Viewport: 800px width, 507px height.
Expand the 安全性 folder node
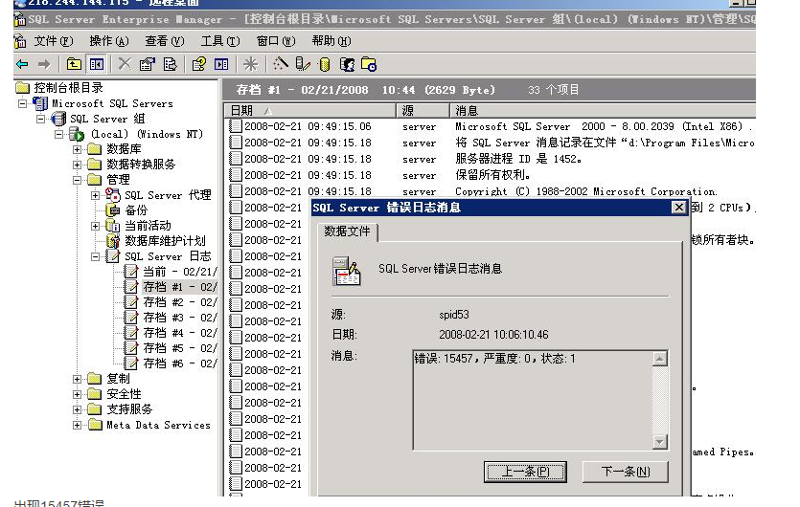pyautogui.click(x=78, y=394)
